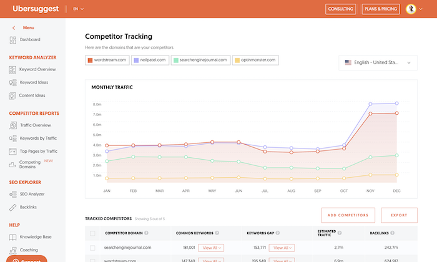Screen dimensions: 437x262
Task: Click the Consulting button
Action: pyautogui.click(x=341, y=9)
